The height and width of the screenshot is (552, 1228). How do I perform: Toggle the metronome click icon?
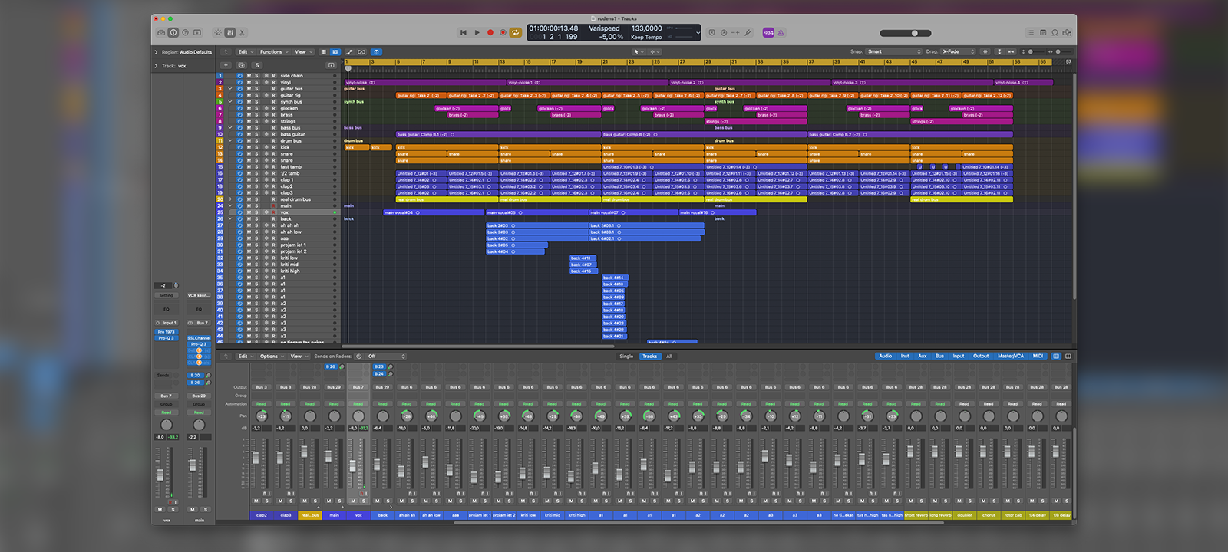click(781, 33)
